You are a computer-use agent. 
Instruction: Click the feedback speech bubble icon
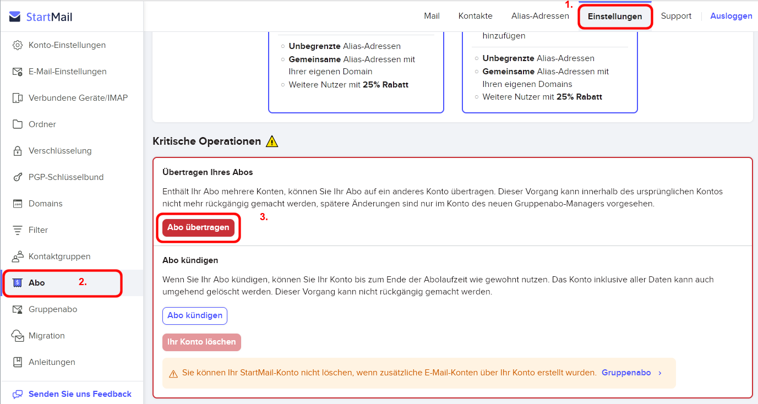[18, 394]
